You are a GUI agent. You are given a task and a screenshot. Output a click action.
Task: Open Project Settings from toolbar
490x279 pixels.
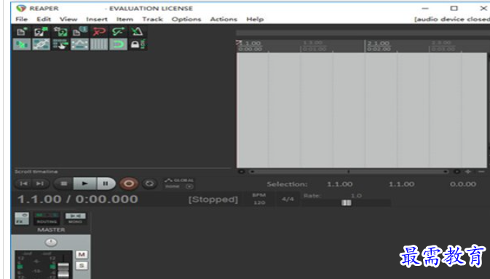click(79, 31)
